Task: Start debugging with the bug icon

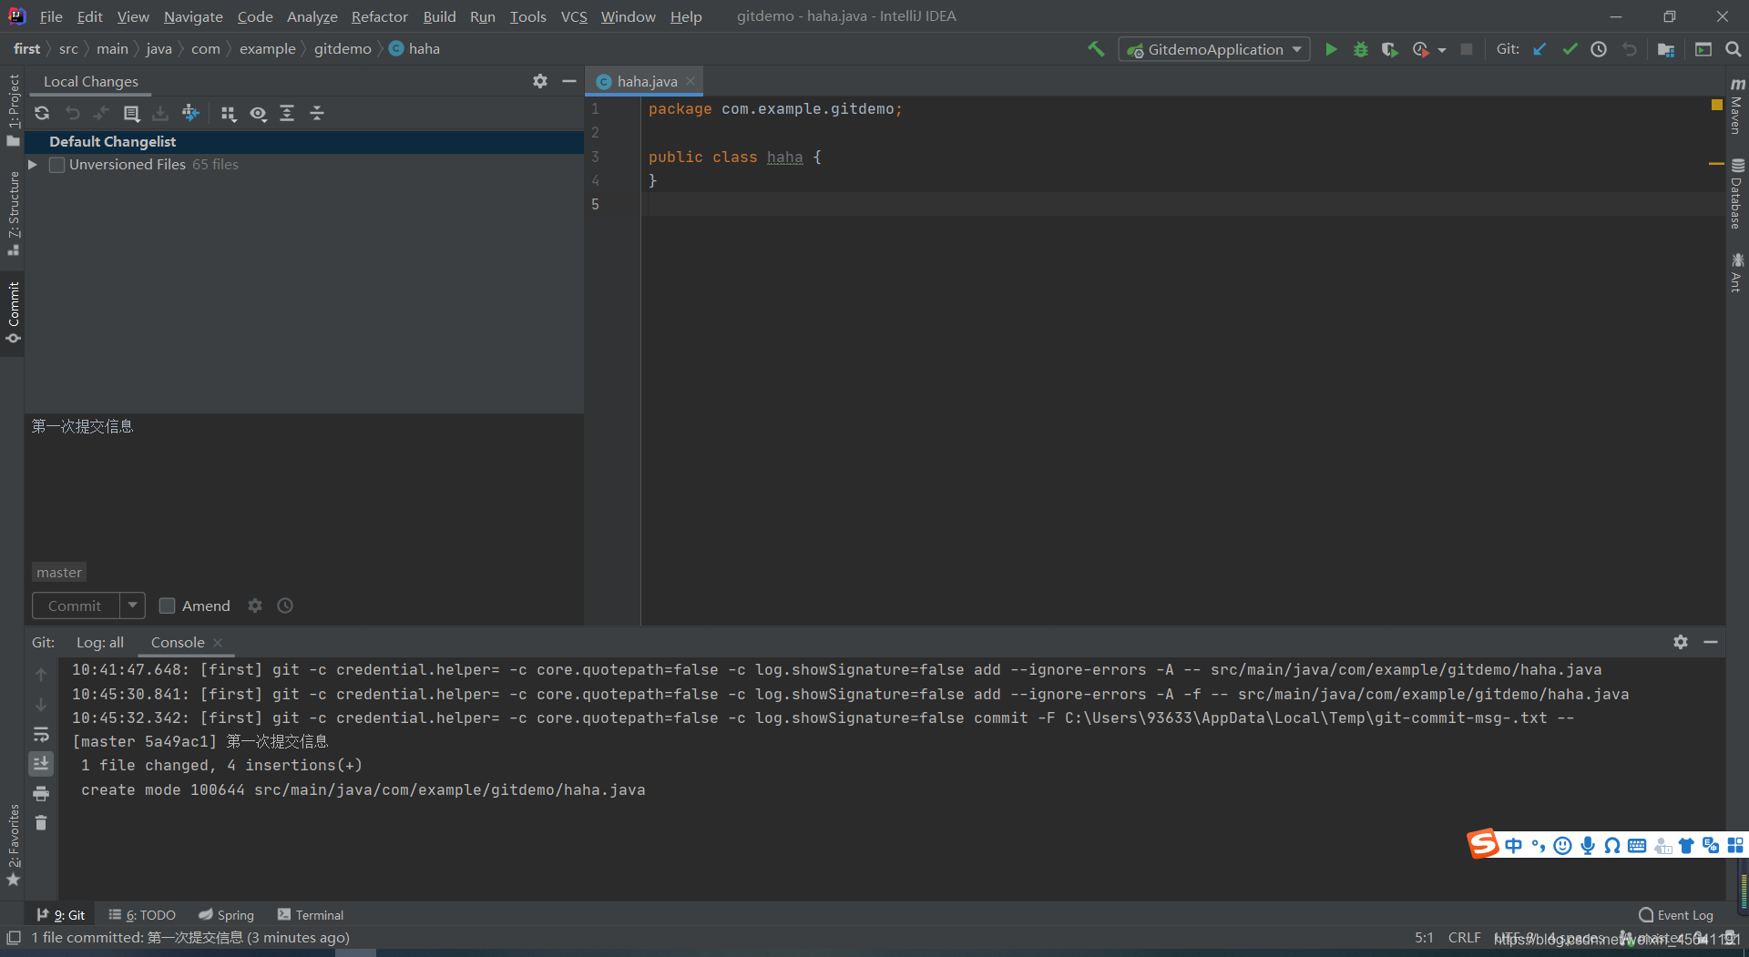Action: pyautogui.click(x=1360, y=49)
